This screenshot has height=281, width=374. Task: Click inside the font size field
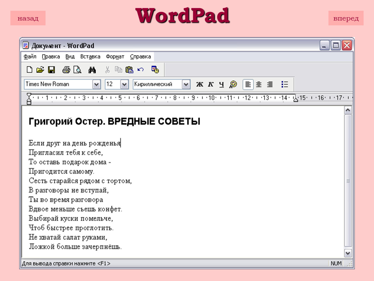(x=113, y=84)
